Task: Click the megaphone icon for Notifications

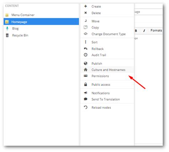Action: click(x=86, y=93)
